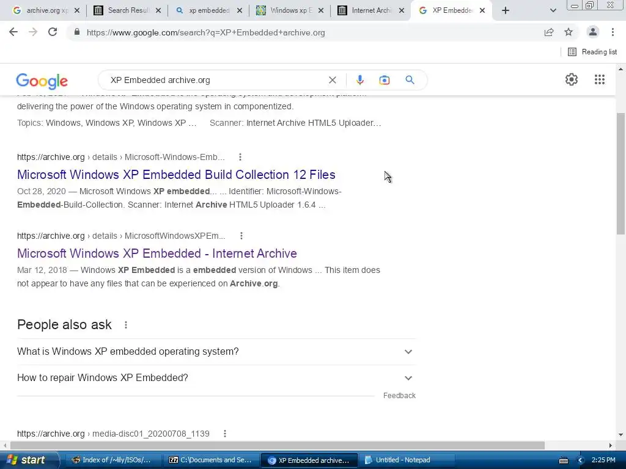626x469 pixels.
Task: Close the Internet Archive tab
Action: point(402,11)
